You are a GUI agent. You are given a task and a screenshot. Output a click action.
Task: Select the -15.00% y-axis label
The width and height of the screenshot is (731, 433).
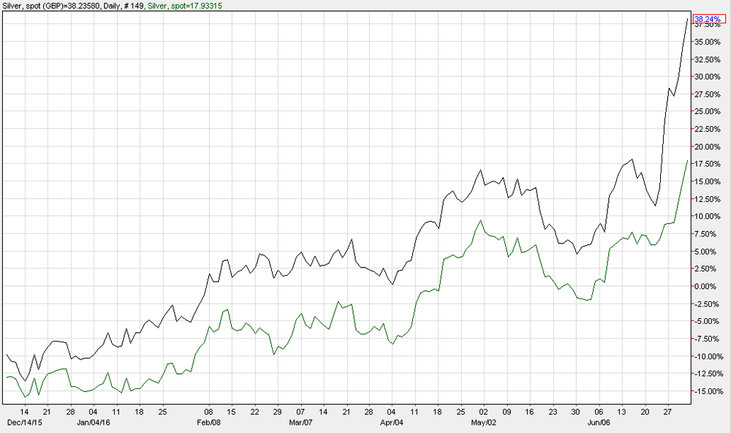point(708,391)
